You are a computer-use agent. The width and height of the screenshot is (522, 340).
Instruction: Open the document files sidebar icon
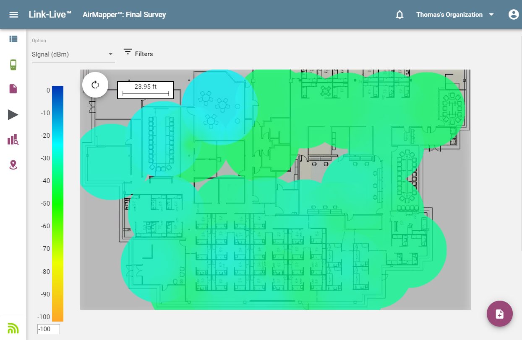click(13, 89)
